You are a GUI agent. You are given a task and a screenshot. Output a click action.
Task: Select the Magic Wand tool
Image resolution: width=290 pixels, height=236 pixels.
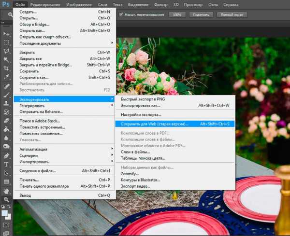coord(6,59)
